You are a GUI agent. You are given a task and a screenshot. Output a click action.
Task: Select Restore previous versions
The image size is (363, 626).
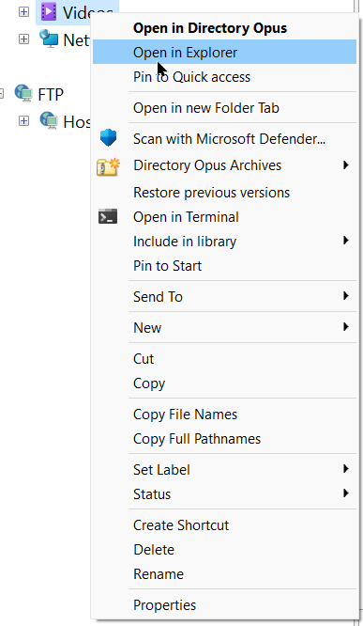(225, 193)
